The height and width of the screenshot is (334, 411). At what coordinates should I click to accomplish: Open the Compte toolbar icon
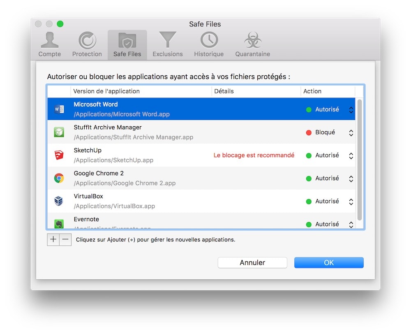(50, 44)
